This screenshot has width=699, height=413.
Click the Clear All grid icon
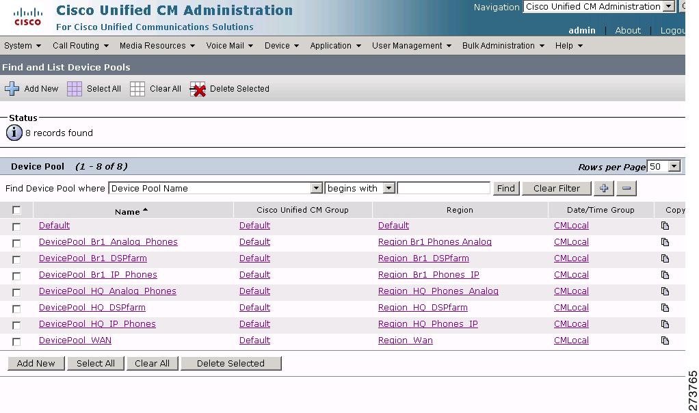coord(137,89)
